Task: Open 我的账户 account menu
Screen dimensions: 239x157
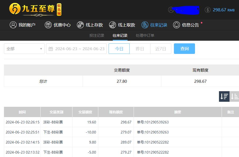Action: 22,25
